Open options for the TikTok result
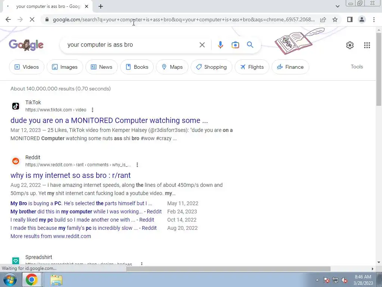The image size is (382, 287). (93, 110)
